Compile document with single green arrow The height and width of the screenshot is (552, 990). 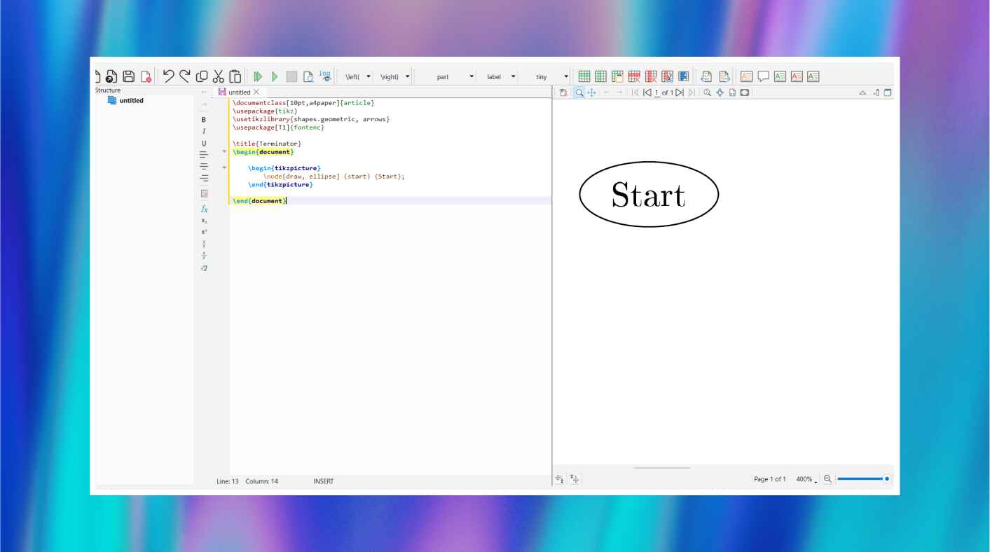click(275, 76)
